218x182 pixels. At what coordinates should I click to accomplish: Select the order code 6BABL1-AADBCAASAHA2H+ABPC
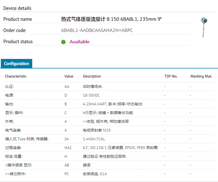coord(97,30)
